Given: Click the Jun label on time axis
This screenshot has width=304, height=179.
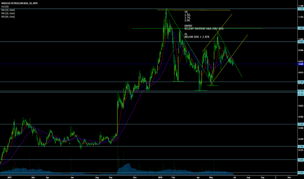Looking at the screenshot, I should pos(72,177).
